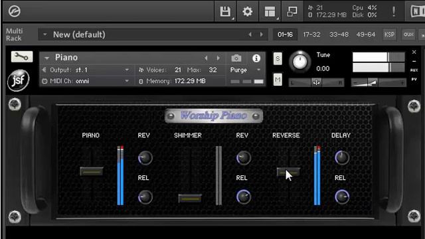Show instrument info with the i icon
Screen dimensions: 425x239
pos(256,58)
